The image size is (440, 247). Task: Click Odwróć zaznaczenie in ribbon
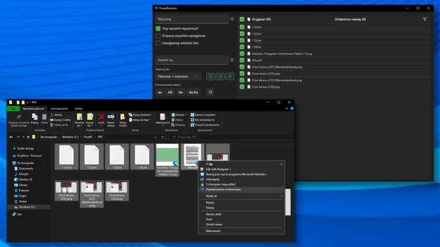(x=205, y=125)
